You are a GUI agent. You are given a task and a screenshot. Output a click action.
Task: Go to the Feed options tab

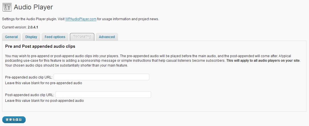click(x=55, y=37)
